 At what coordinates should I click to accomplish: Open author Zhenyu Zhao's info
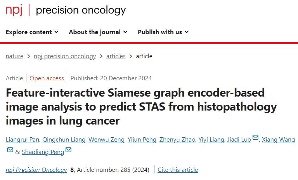click(x=178, y=140)
